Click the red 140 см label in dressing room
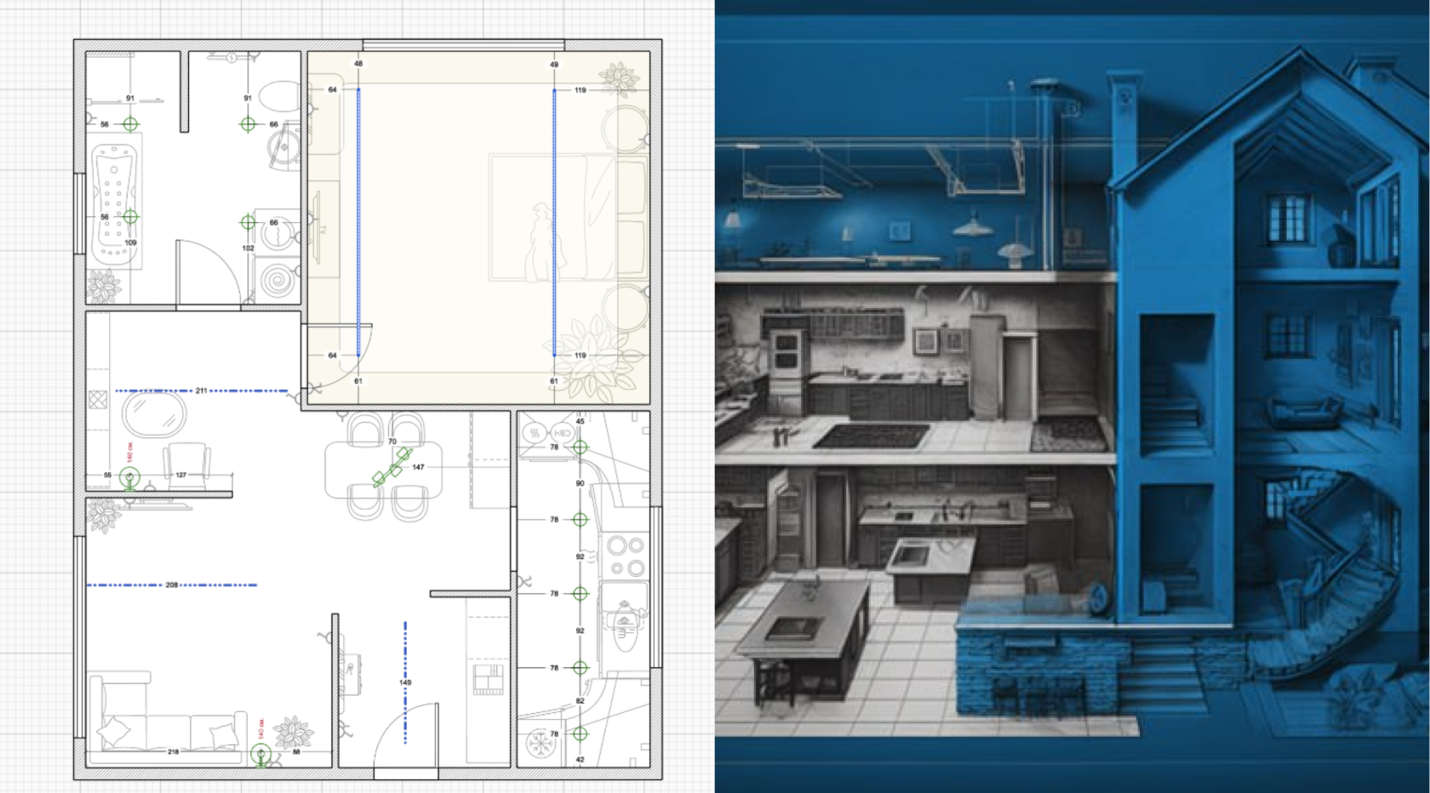This screenshot has height=793, width=1430. [x=130, y=452]
